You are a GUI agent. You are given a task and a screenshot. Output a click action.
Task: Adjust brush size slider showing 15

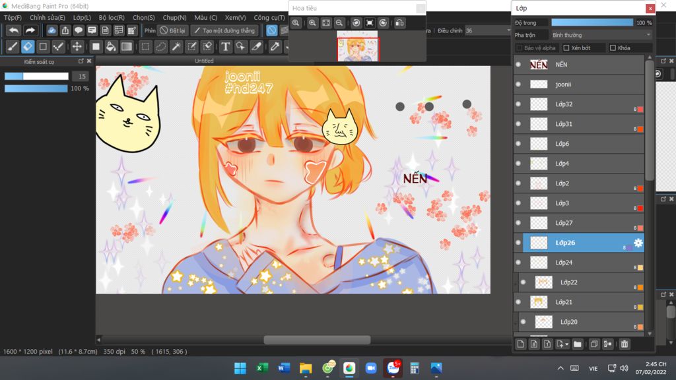(x=36, y=77)
